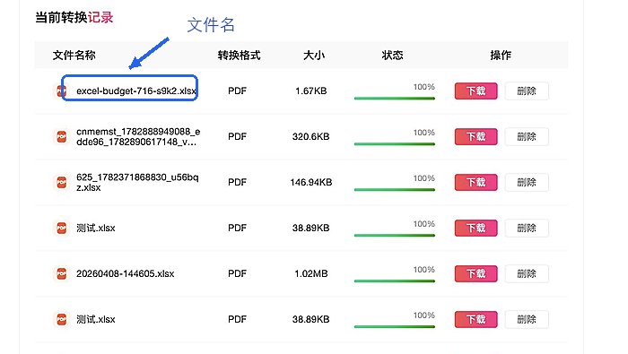628x354 pixels.
Task: Click the 状态 column header
Action: coord(392,56)
